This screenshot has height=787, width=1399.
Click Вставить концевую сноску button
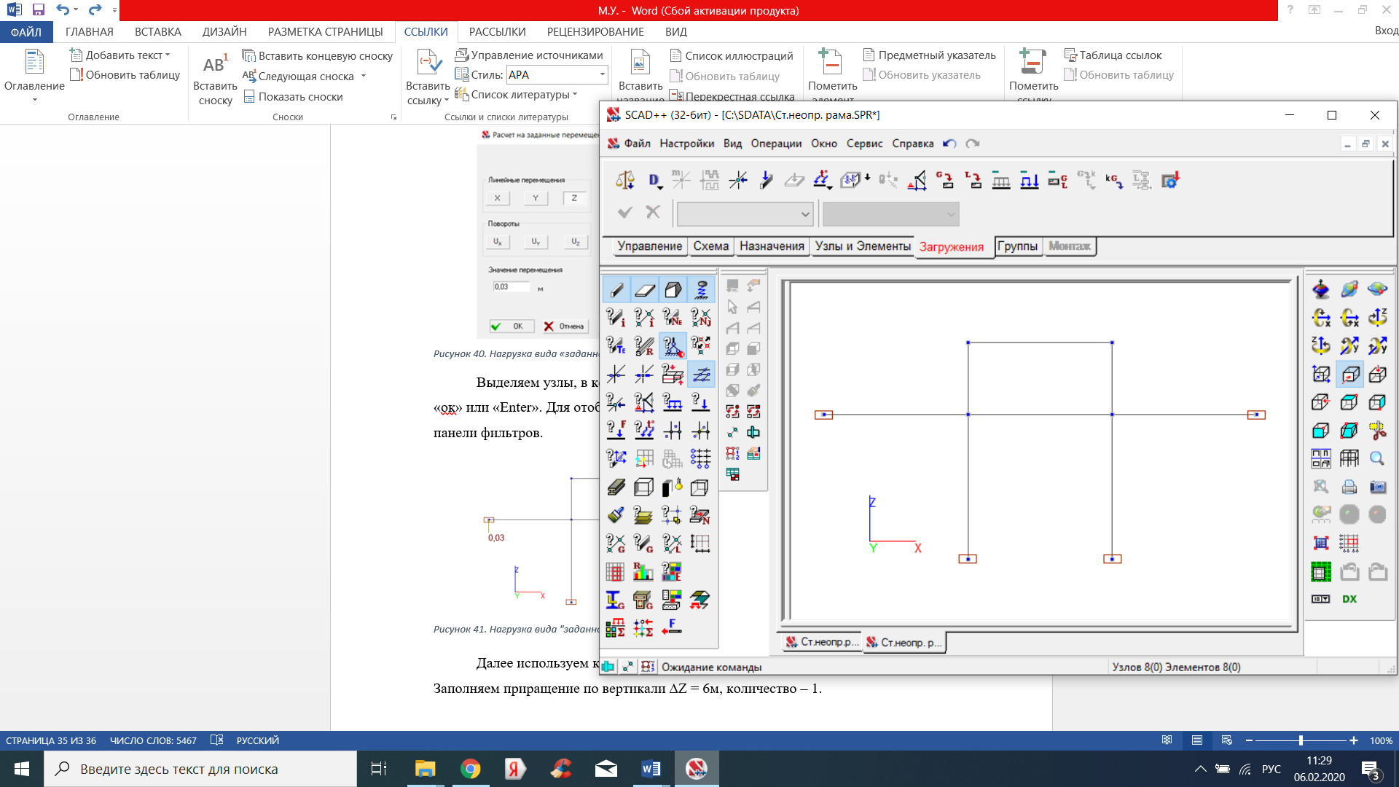coord(318,56)
